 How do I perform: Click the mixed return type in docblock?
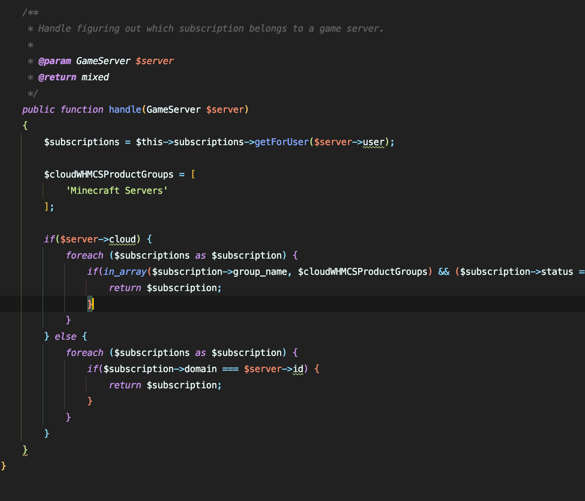coord(95,77)
